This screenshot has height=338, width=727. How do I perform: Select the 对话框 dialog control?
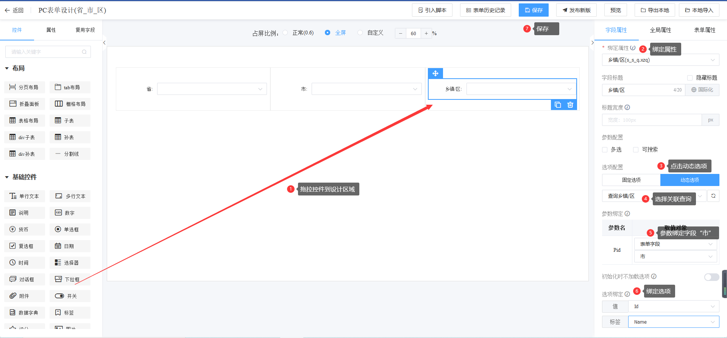click(25, 279)
